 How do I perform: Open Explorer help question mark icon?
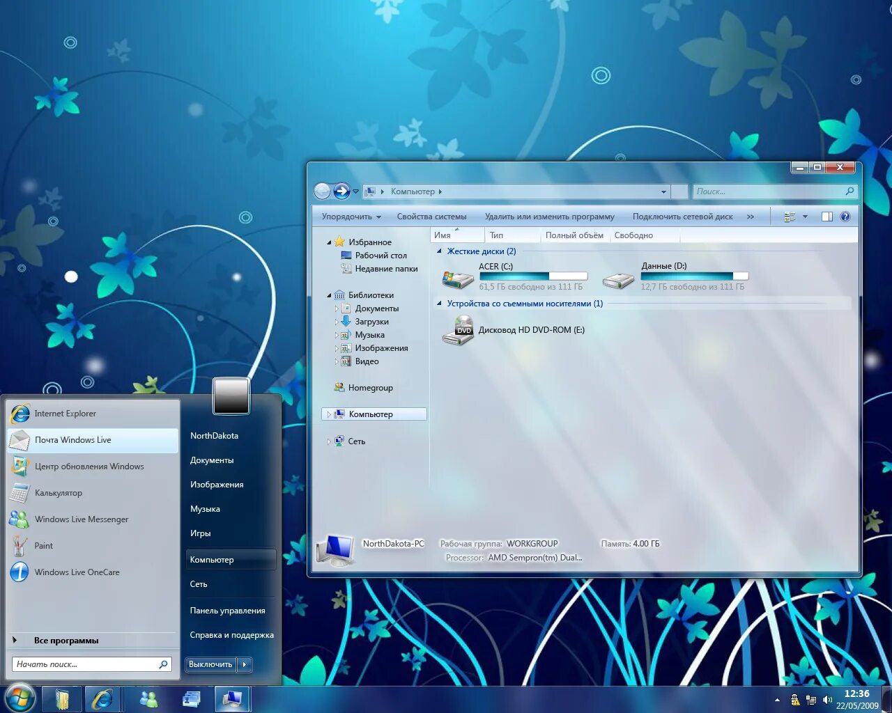point(845,217)
